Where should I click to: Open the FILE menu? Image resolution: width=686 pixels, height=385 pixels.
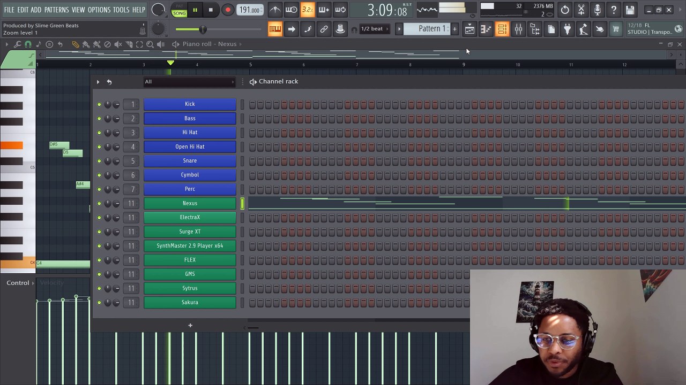pos(9,10)
